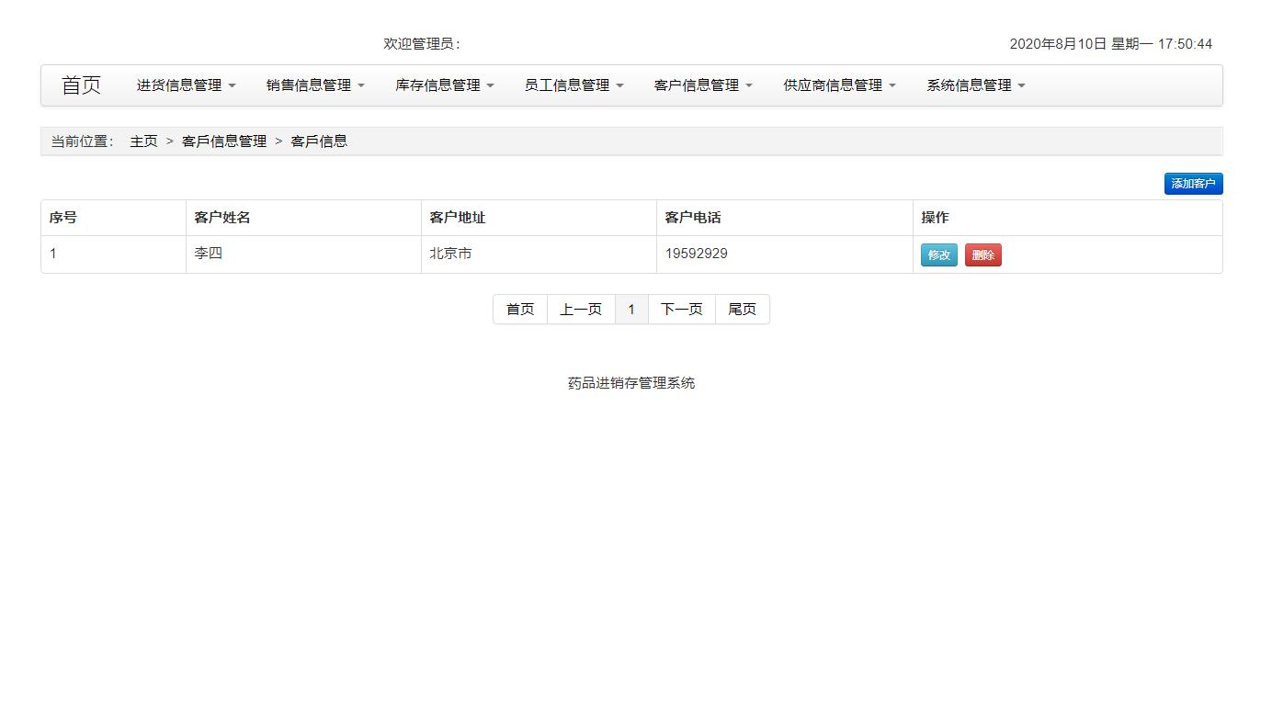Click the blue 添加客户 button
The width and height of the screenshot is (1272, 712).
[x=1193, y=184]
